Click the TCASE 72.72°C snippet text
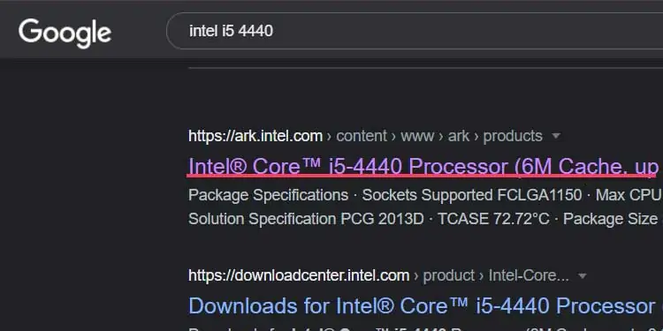 (493, 219)
